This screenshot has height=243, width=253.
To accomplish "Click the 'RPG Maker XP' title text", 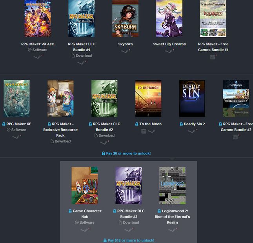I will tap(19, 124).
